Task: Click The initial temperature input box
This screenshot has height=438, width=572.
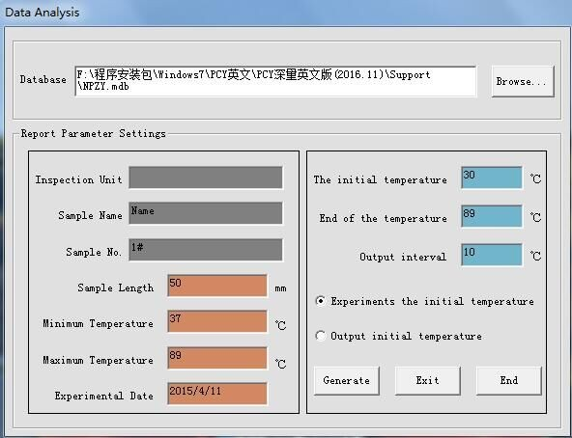Action: tap(492, 178)
